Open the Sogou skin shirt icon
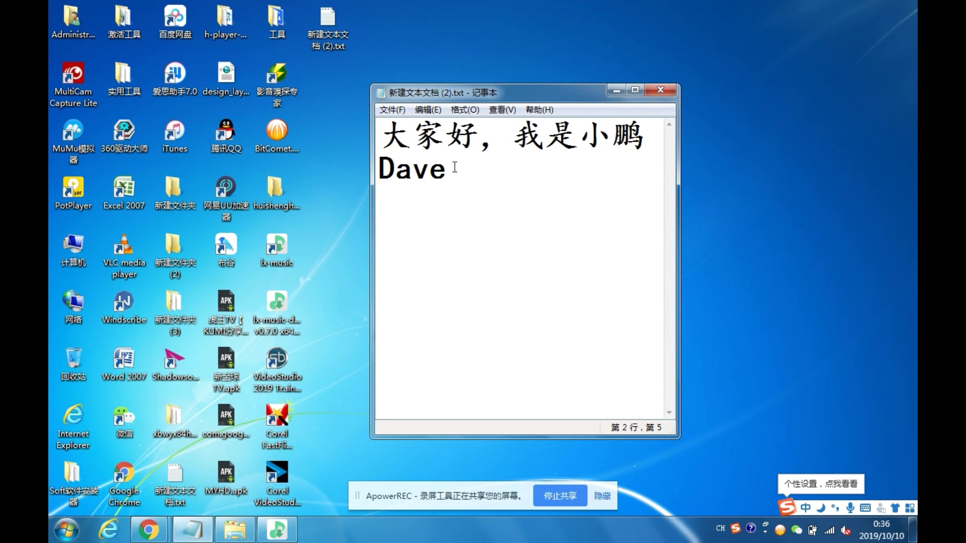Viewport: 966px width, 543px height. [x=895, y=508]
